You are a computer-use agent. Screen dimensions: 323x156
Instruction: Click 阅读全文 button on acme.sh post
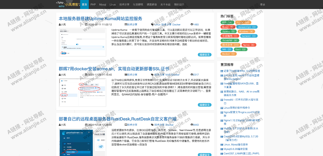click(x=204, y=105)
